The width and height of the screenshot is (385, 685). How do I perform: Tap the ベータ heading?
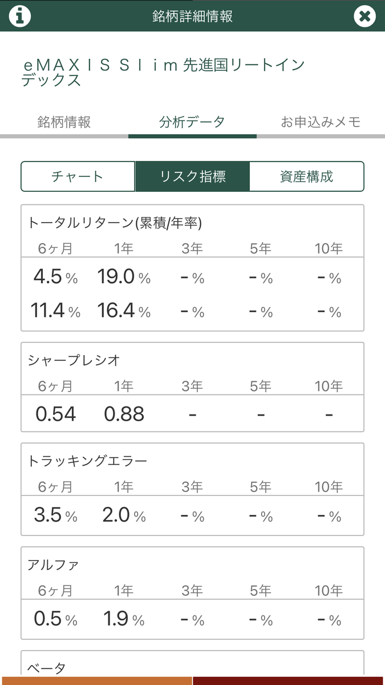coord(47,668)
